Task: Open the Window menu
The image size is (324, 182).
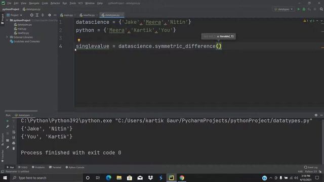Action: pyautogui.click(x=90, y=4)
